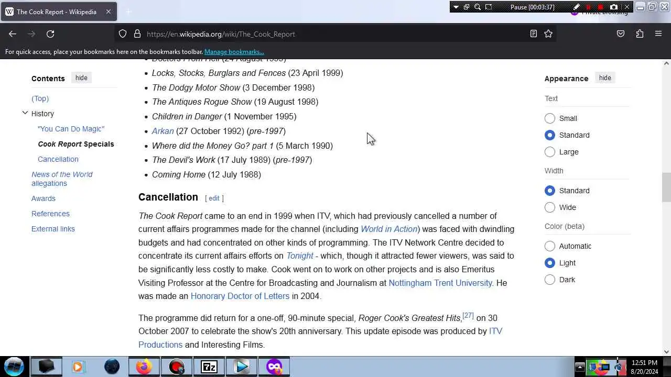Open World in Action link
671x377 pixels.
(389, 229)
